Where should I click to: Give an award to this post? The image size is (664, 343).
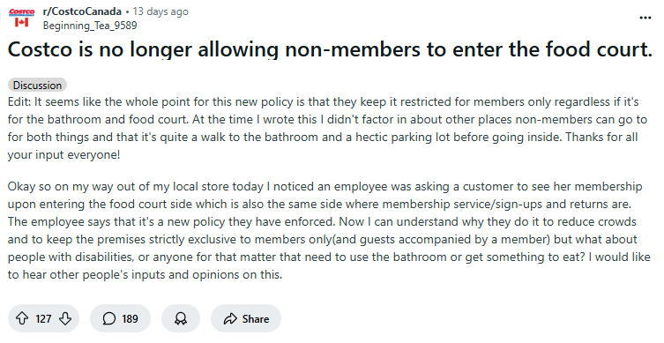[x=181, y=318]
